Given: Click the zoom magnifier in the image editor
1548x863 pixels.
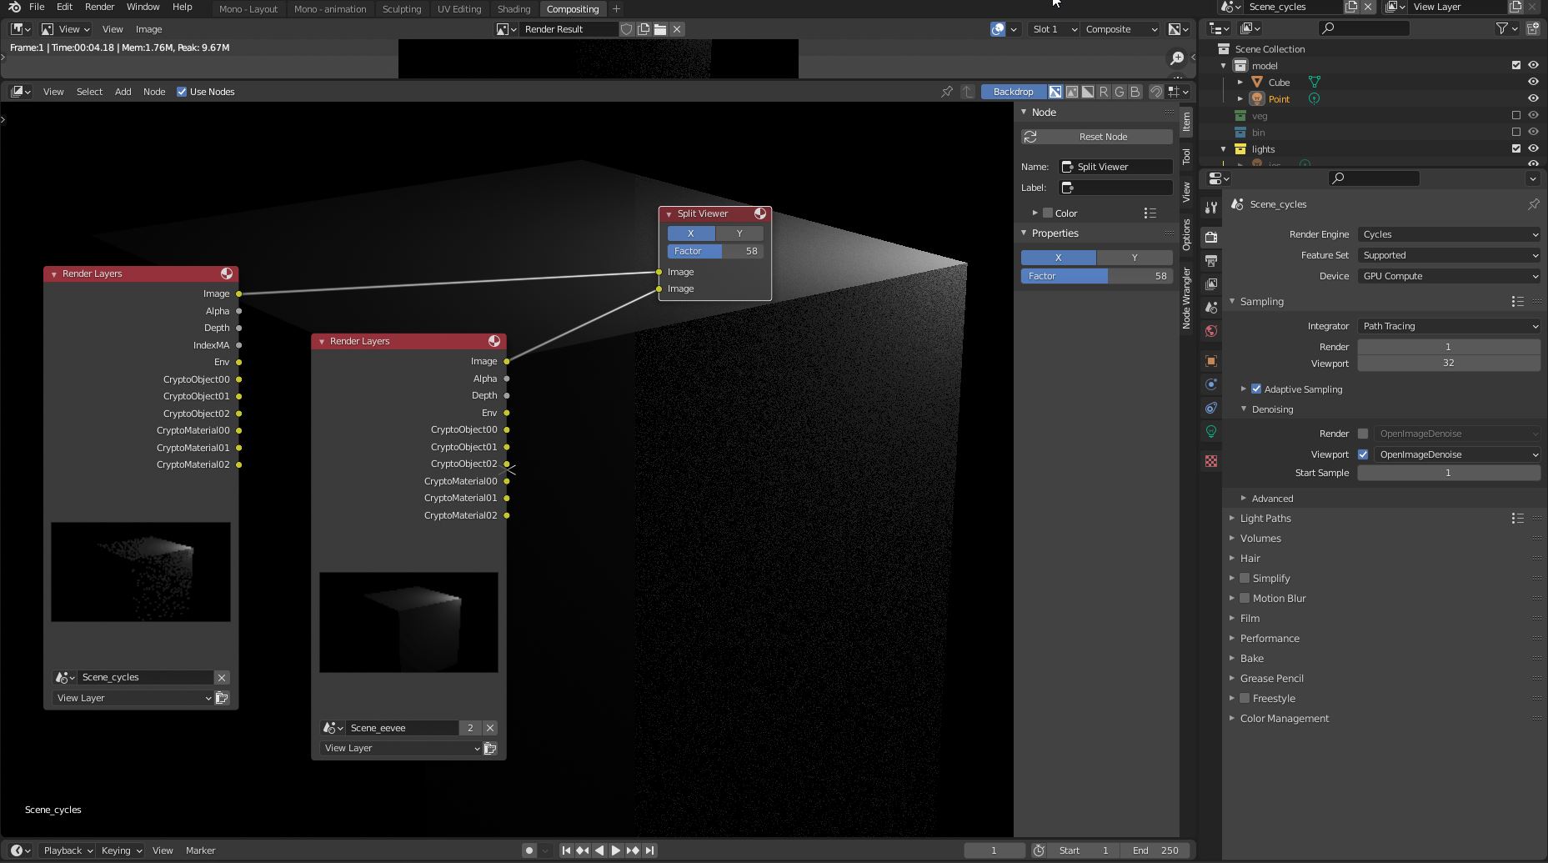Looking at the screenshot, I should [1177, 58].
